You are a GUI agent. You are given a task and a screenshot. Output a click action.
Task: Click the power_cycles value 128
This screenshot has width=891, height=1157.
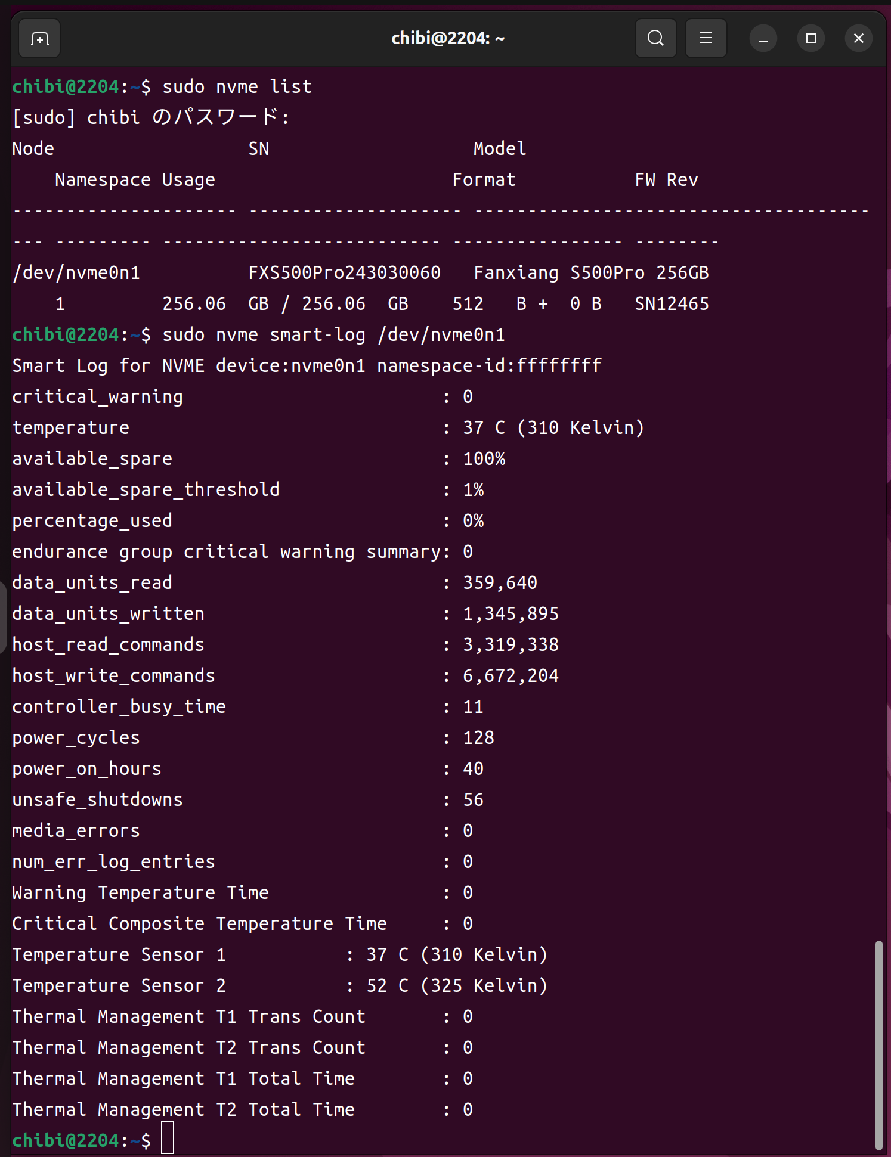coord(478,738)
